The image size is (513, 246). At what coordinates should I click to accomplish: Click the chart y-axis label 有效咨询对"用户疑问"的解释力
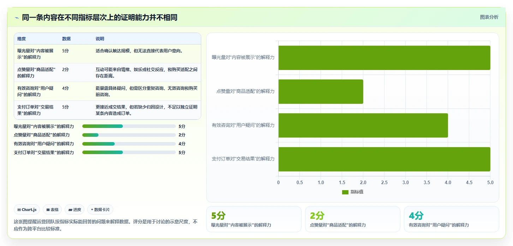coord(243,125)
